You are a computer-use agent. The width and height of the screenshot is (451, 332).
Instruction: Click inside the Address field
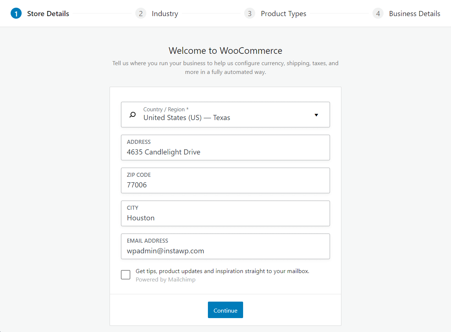point(225,148)
